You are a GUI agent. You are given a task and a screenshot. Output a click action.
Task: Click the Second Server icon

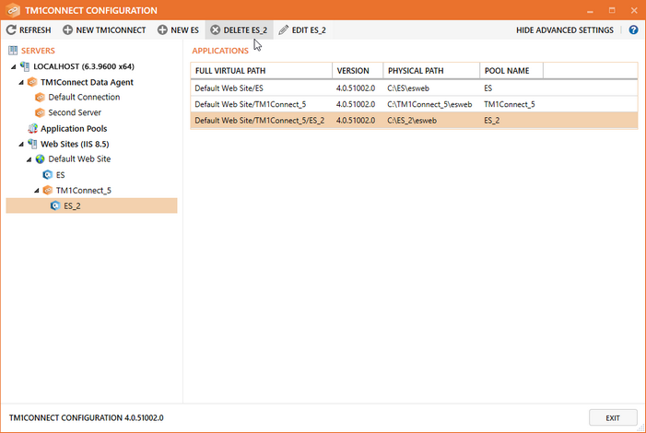point(40,112)
